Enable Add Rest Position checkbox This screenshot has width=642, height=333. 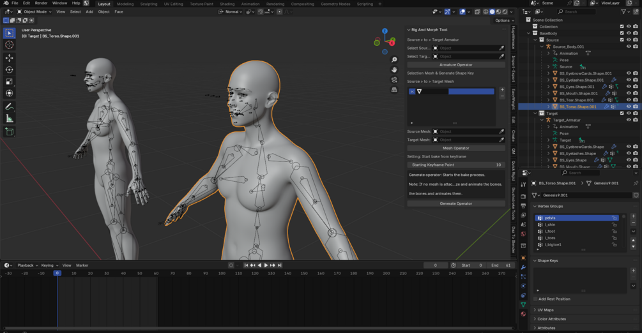coord(535,299)
